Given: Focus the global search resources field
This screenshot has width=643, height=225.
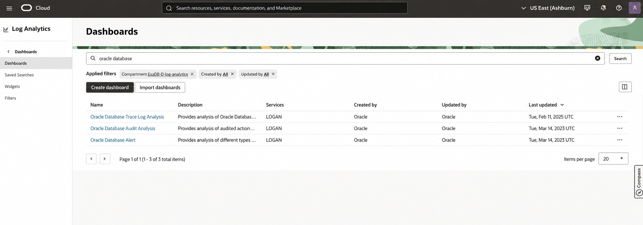Looking at the screenshot, I should 284,8.
